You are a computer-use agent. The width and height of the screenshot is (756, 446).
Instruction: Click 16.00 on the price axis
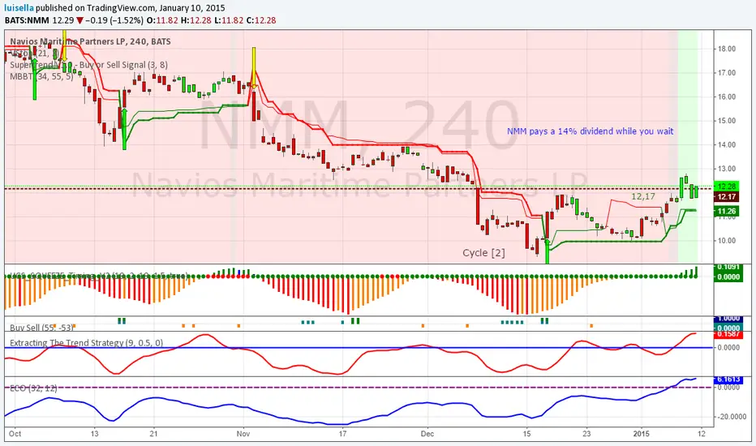tap(727, 96)
